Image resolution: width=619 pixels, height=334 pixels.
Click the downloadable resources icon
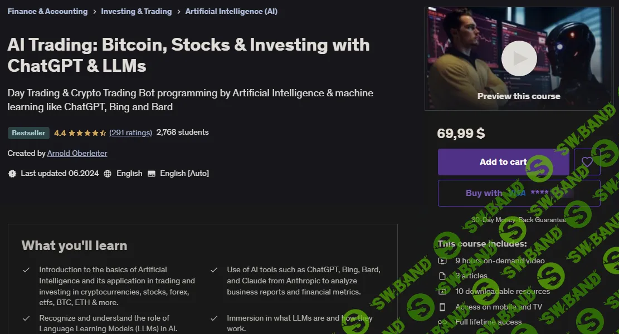pos(442,291)
